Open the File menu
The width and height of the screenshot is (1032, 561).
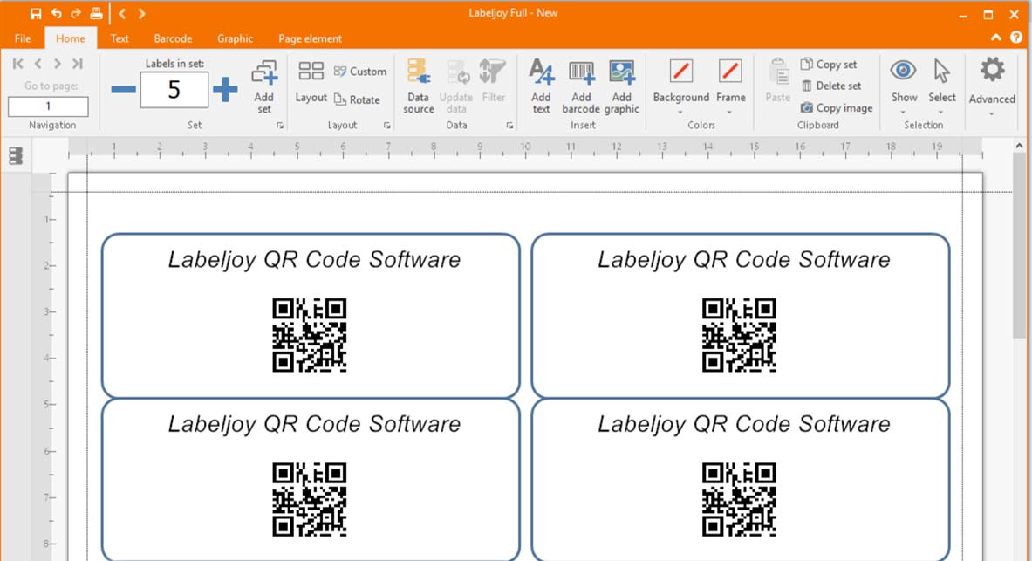click(23, 38)
